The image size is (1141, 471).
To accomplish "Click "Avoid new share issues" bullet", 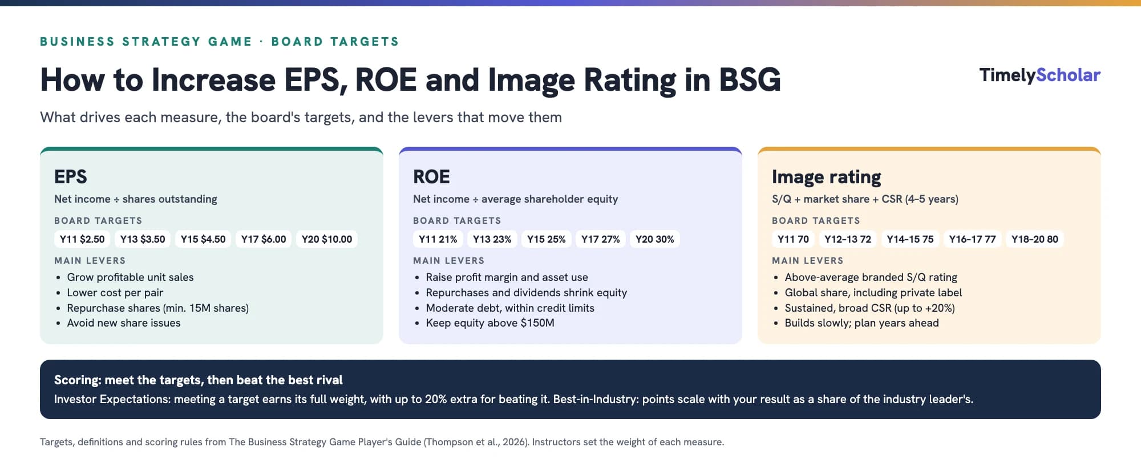I will tap(123, 323).
